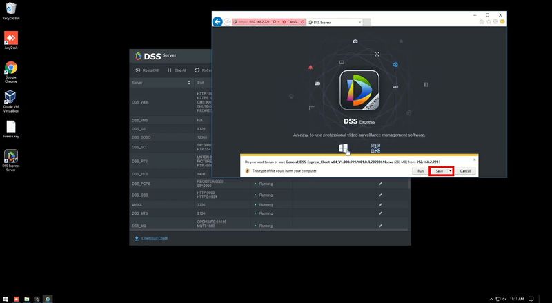Viewport: 552px width, 303px height.
Task: Click the DSS Server list scrollbar
Action: (409, 183)
